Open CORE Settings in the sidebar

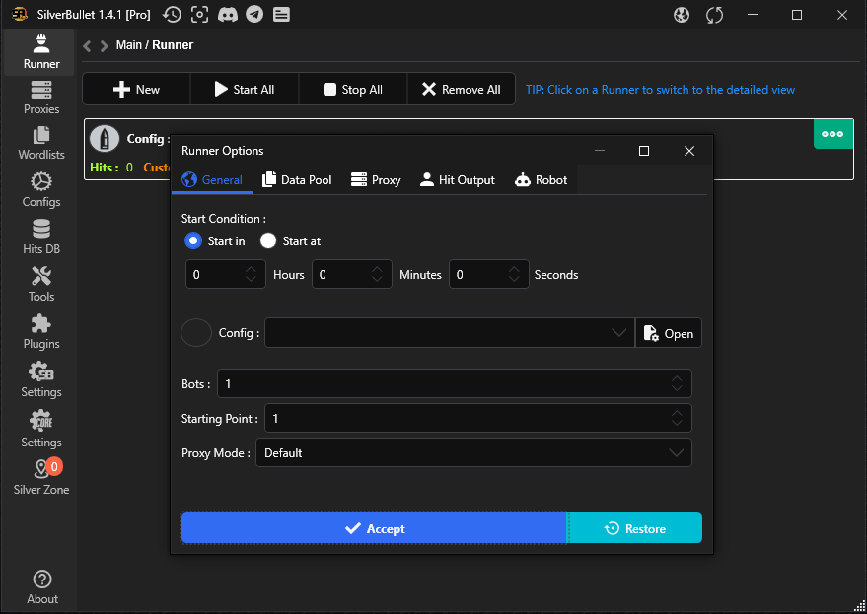(x=41, y=430)
